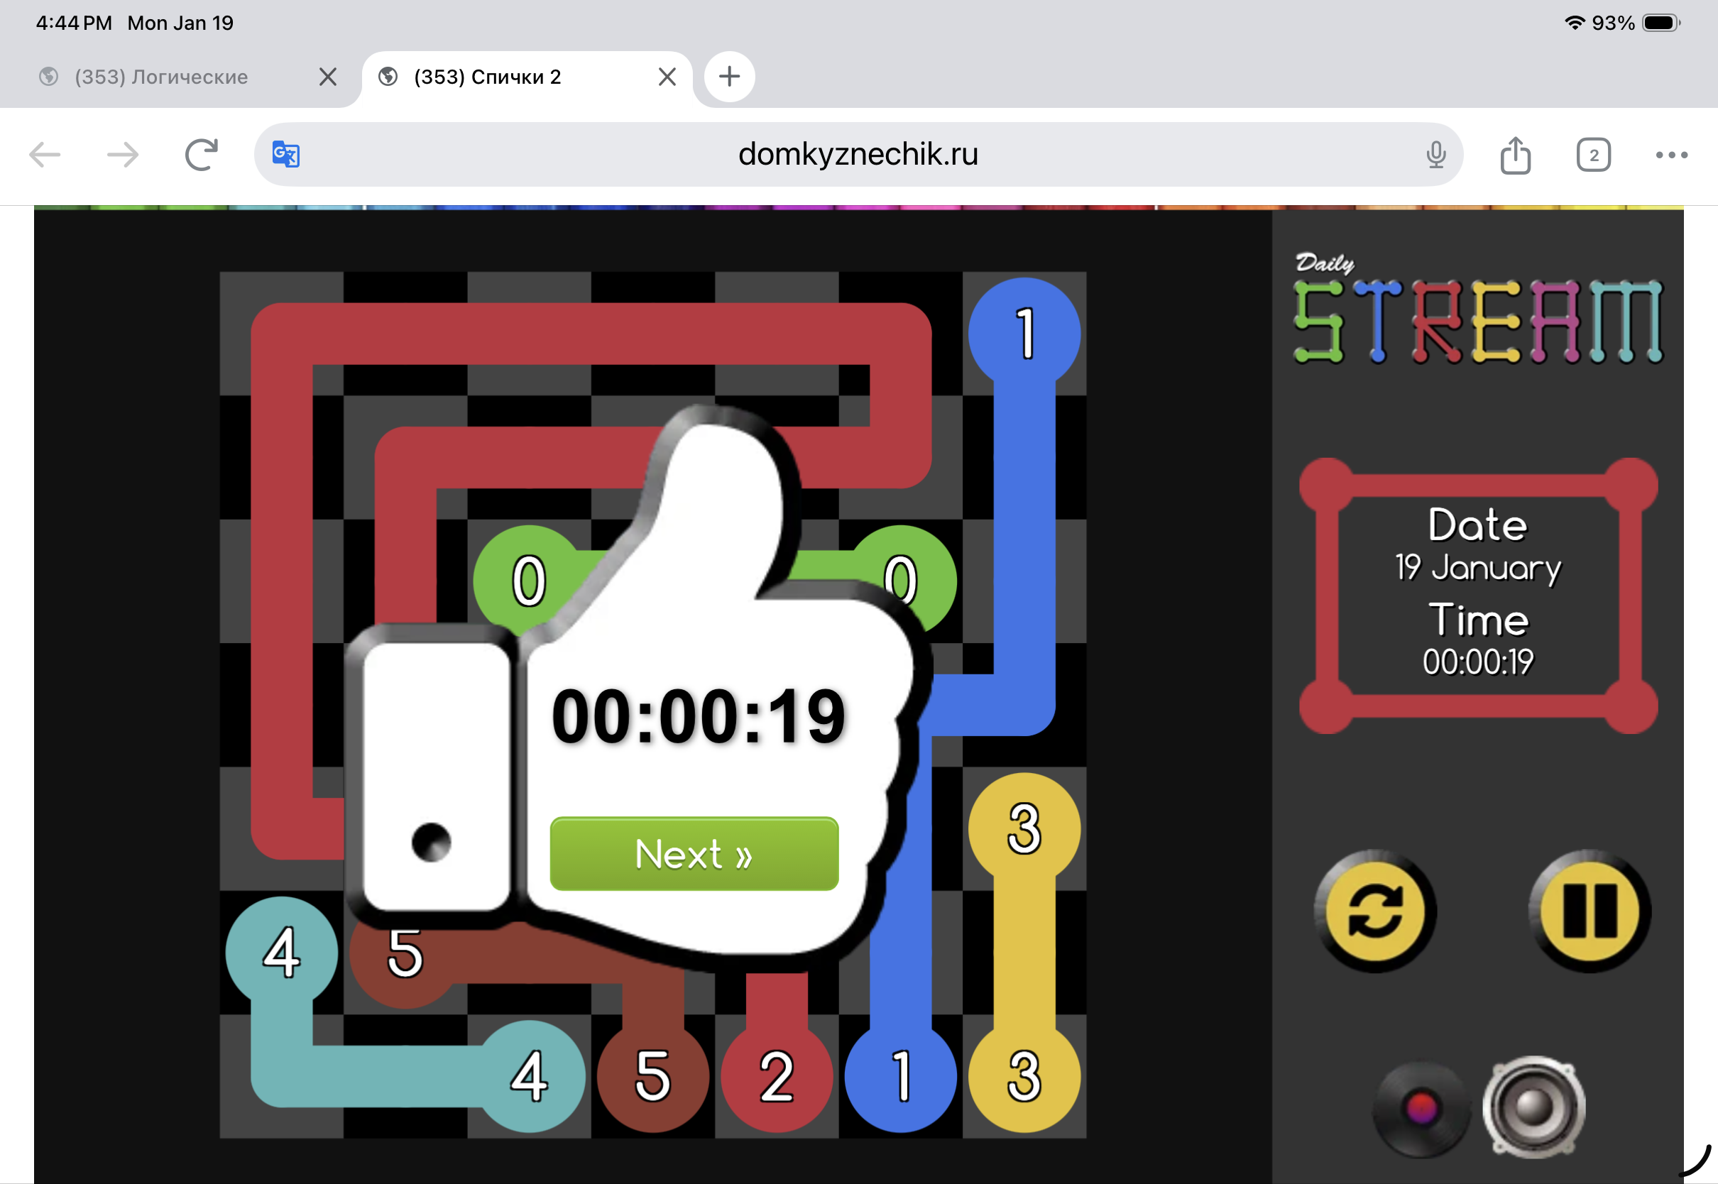The image size is (1718, 1184).
Task: Open a new tab with plus button
Action: 729,77
